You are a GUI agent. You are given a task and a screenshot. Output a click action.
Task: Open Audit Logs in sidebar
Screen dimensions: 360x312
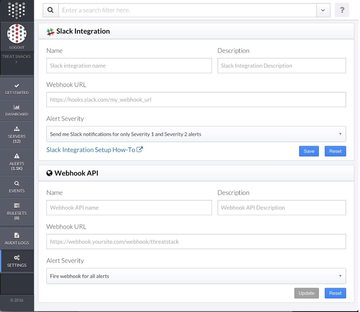[x=17, y=239]
